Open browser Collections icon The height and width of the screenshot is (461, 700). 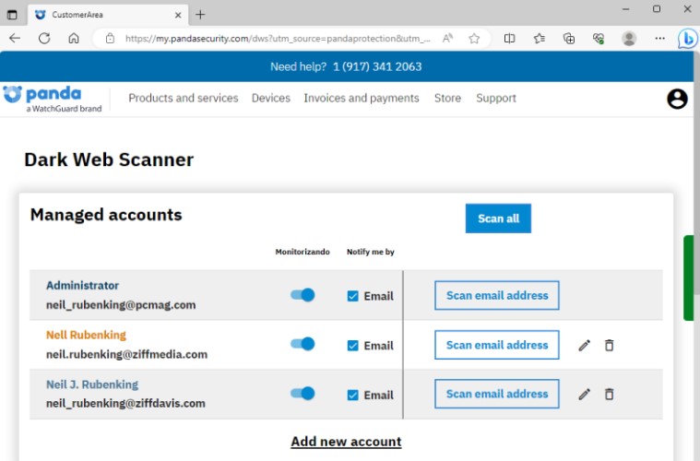tap(569, 39)
